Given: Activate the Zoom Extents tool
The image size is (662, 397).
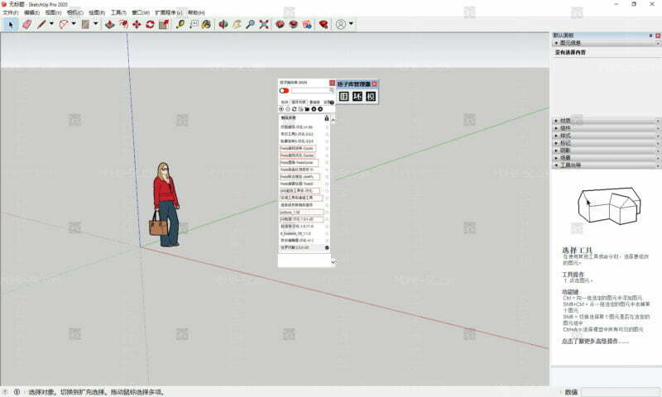Looking at the screenshot, I should click(263, 24).
